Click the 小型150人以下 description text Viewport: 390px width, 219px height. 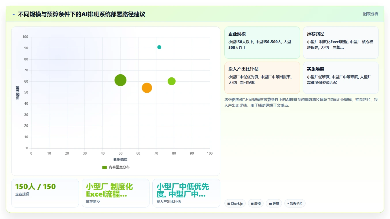[x=260, y=45]
